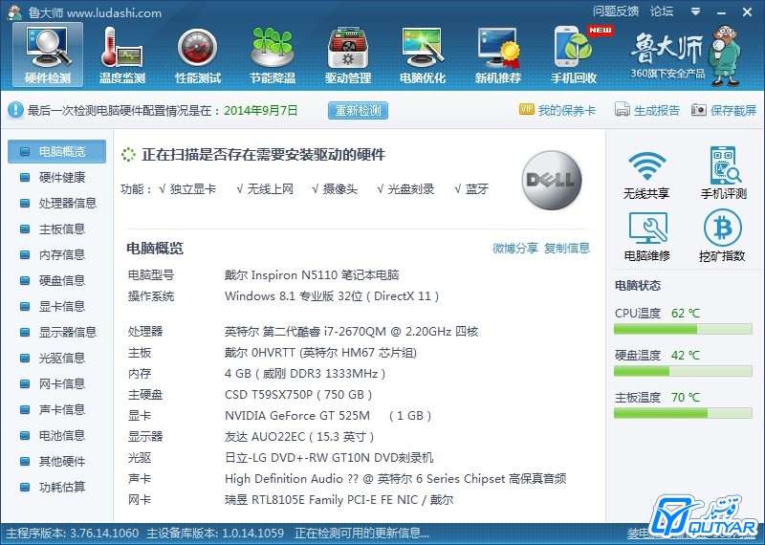Click High Definition Audio sound card text
The height and width of the screenshot is (545, 765).
[x=395, y=479]
